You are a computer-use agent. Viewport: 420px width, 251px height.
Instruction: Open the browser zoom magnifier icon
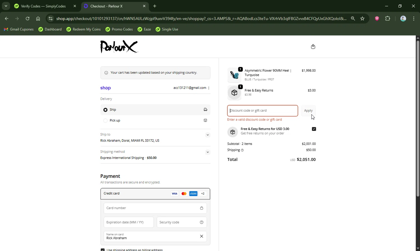click(x=353, y=18)
